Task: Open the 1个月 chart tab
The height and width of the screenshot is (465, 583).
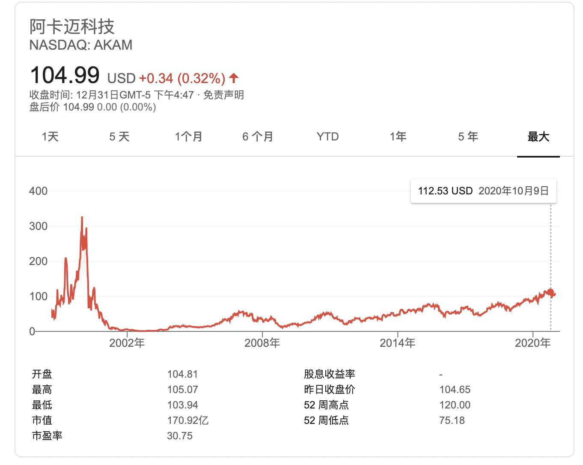Action: [188, 137]
